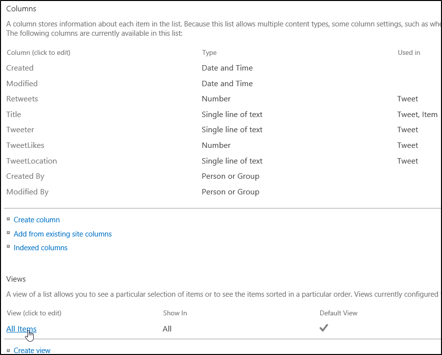Click the Title column link

pyautogui.click(x=14, y=115)
